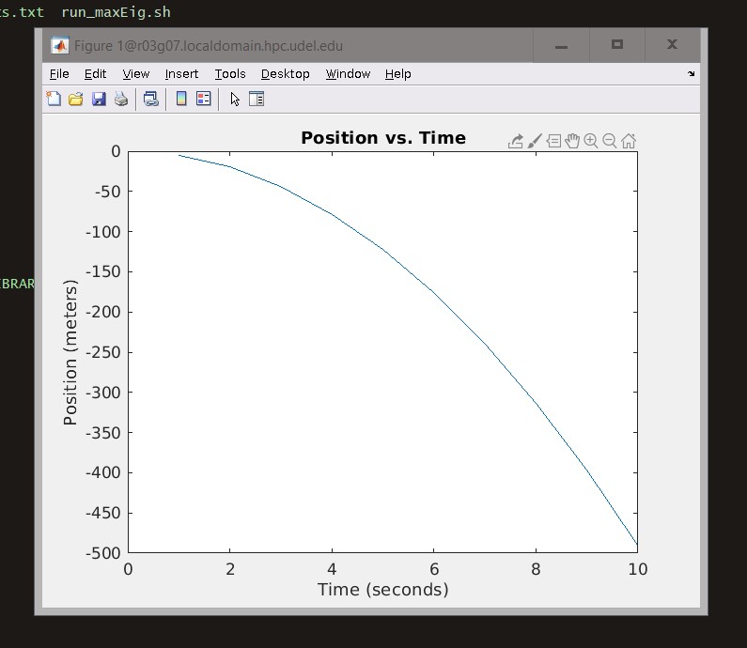Open the Property Inspector icon
This screenshot has height=648, width=747.
coord(257,99)
